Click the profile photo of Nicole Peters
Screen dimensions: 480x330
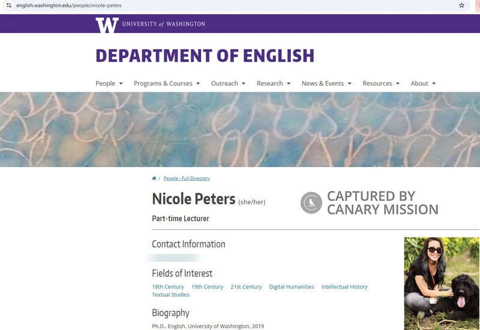442,283
